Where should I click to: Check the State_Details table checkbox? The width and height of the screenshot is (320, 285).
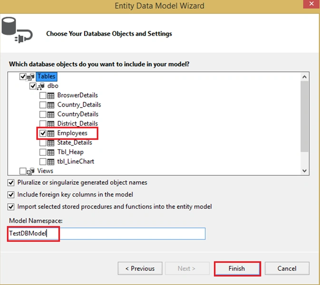pos(43,143)
